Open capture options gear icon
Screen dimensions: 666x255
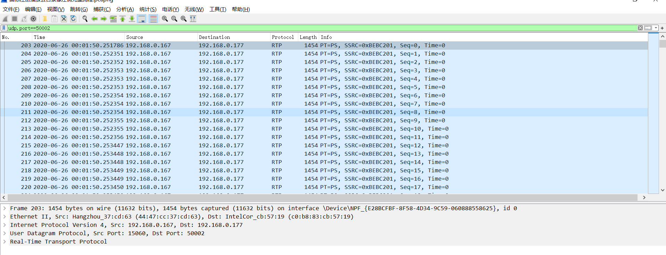pyautogui.click(x=33, y=19)
